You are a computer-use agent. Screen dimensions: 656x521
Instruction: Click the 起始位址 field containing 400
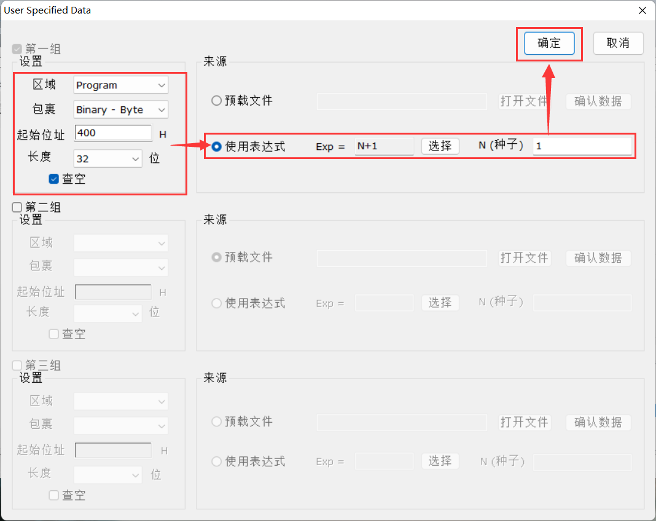click(x=113, y=133)
